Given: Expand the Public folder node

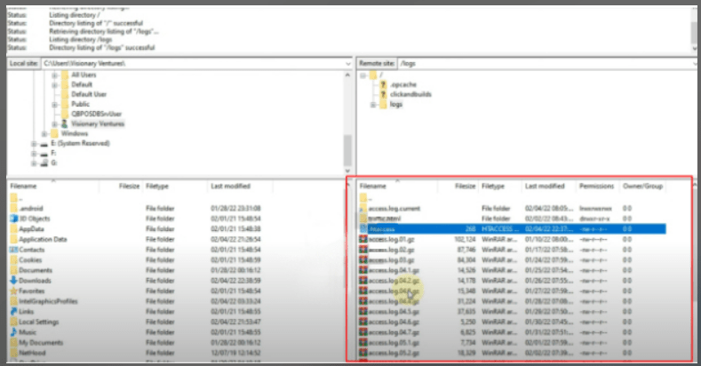Looking at the screenshot, I should click(54, 105).
